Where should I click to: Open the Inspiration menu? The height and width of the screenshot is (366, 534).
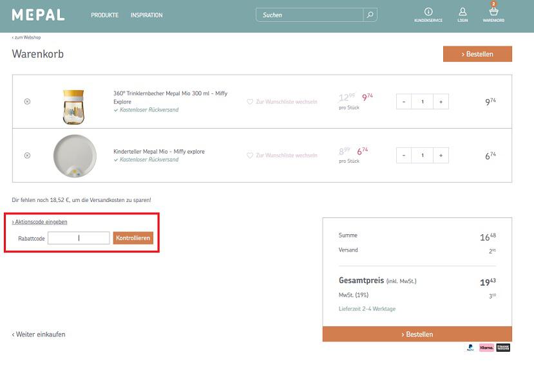coord(146,15)
